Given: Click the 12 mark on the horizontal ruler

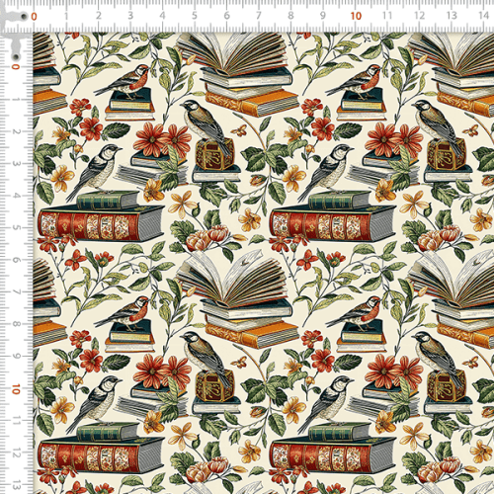Looking at the screenshot, I should (x=419, y=16).
